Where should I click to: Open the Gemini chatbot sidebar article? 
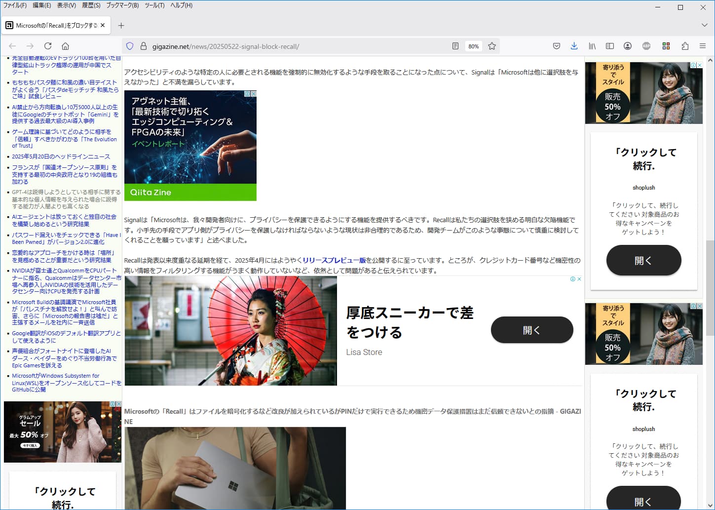tap(65, 114)
